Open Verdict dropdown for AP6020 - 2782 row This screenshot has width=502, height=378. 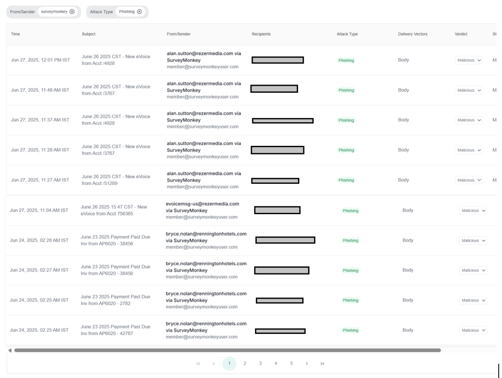[473, 300]
